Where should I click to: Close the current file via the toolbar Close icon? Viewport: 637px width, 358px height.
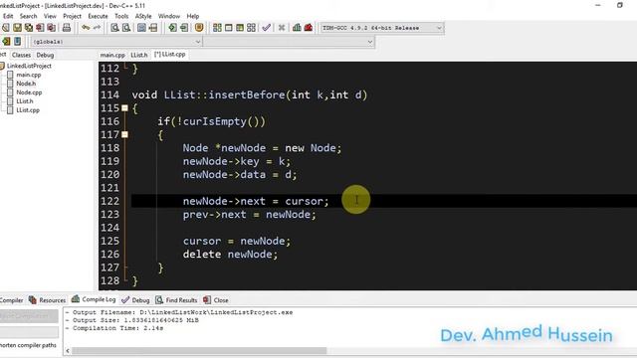click(x=40, y=28)
